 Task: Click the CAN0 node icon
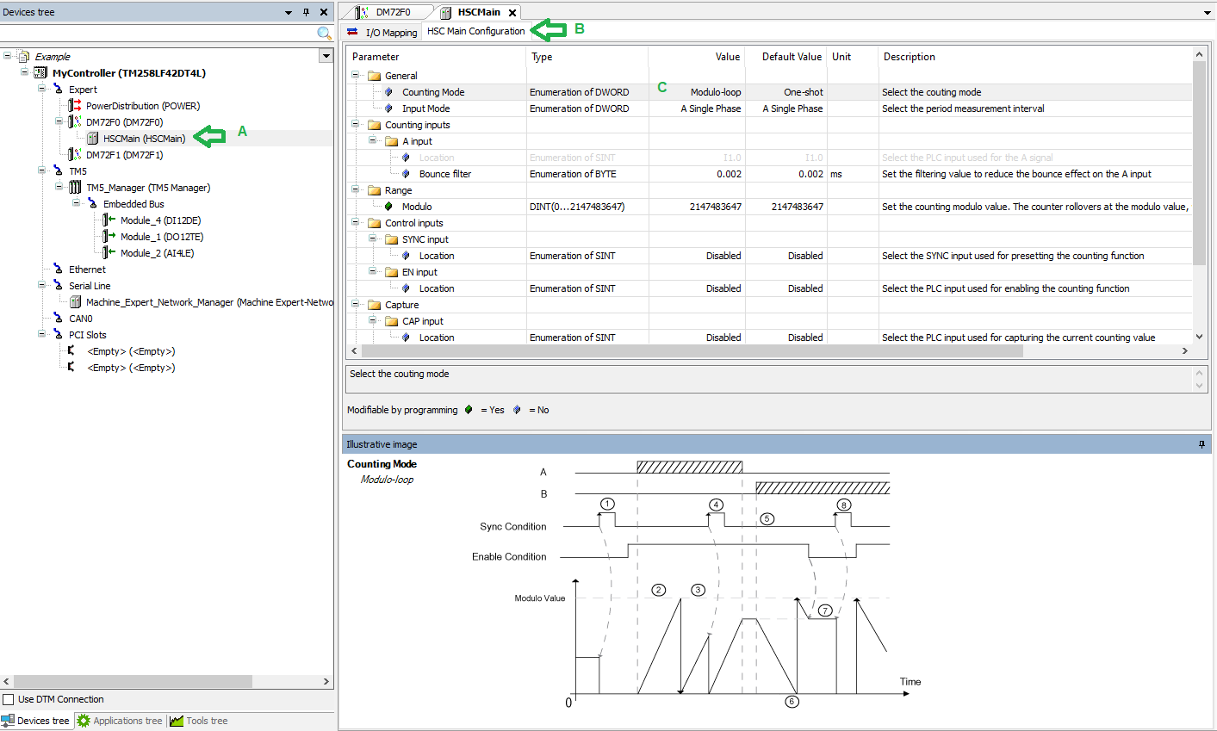[58, 319]
